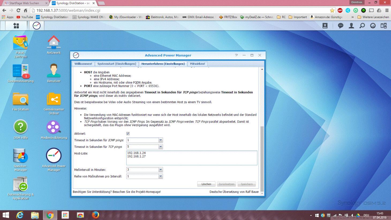Click the scrollbar up arrow in settings panel
391x220 pixels.
point(262,69)
